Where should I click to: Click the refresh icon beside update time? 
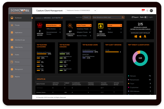(62, 18)
